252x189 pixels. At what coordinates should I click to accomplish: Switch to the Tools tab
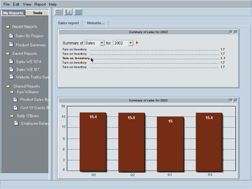click(37, 13)
